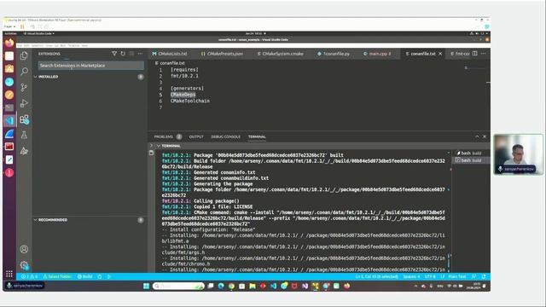Open the Windows Start menu
The height and width of the screenshot is (307, 546).
point(146,286)
